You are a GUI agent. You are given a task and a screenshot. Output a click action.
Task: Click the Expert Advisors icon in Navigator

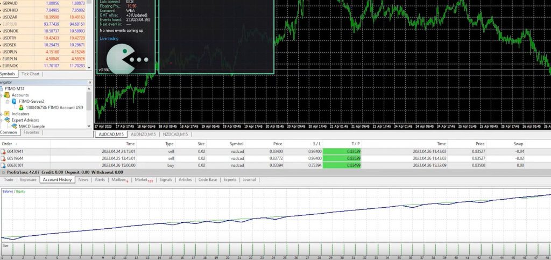click(7, 120)
